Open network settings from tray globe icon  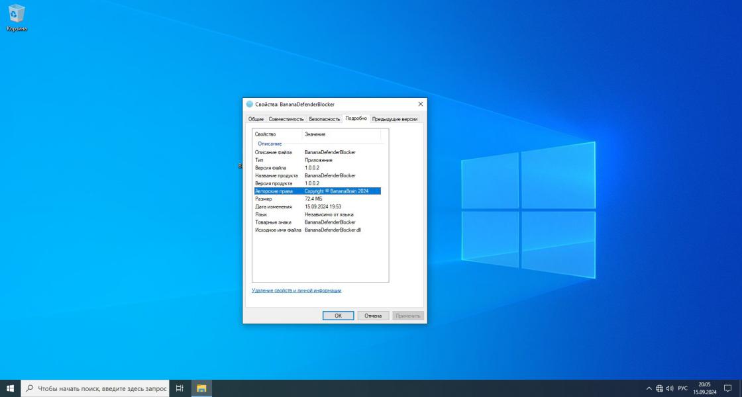coord(659,388)
